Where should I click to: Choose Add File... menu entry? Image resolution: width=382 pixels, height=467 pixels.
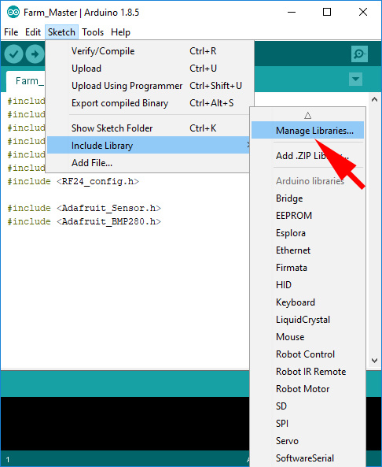(x=148, y=163)
